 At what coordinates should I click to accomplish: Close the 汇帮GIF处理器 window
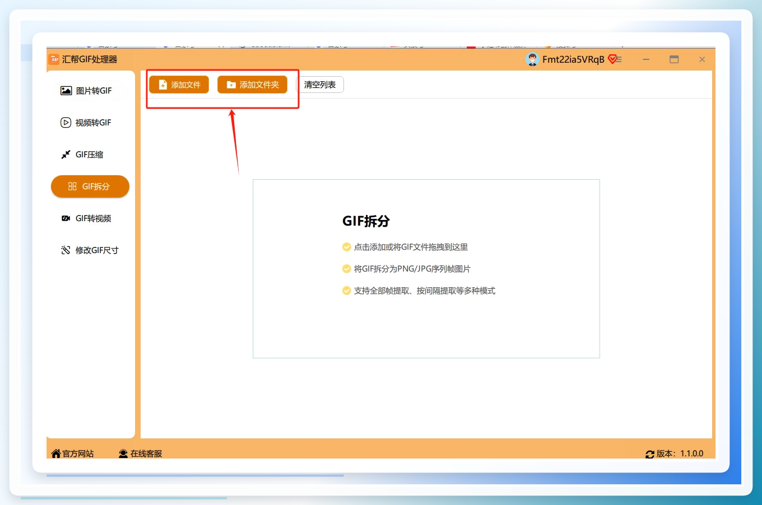coord(702,59)
